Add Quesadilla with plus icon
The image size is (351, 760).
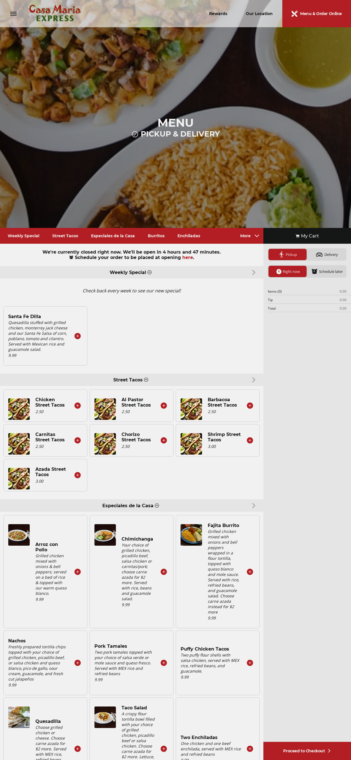tap(77, 749)
